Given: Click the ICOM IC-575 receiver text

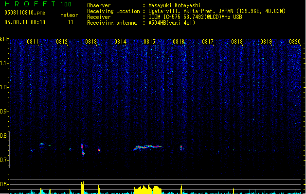Looking at the screenshot, I should (195, 17).
